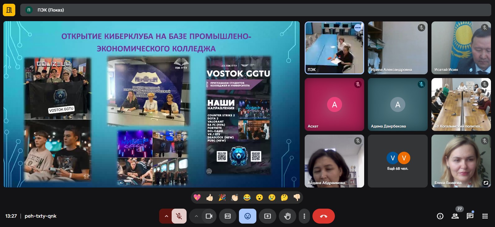The height and width of the screenshot is (227, 495).
Task: Leave the call with the red hang-up button
Action: [x=324, y=216]
